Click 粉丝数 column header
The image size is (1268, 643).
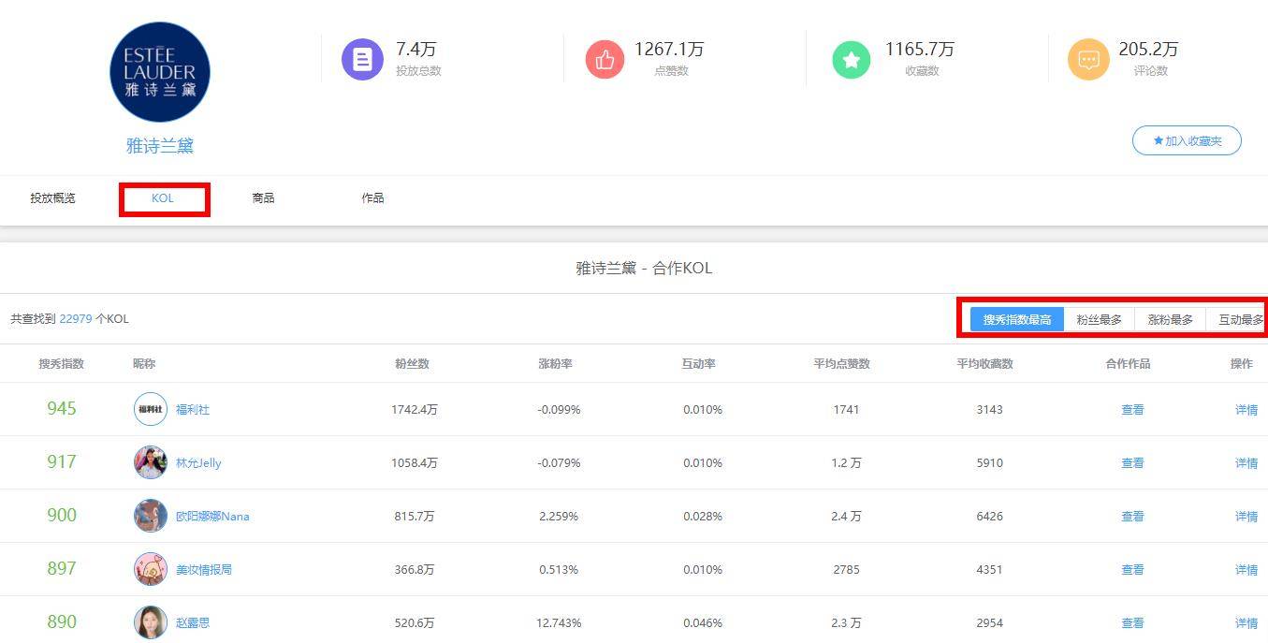pyautogui.click(x=412, y=364)
